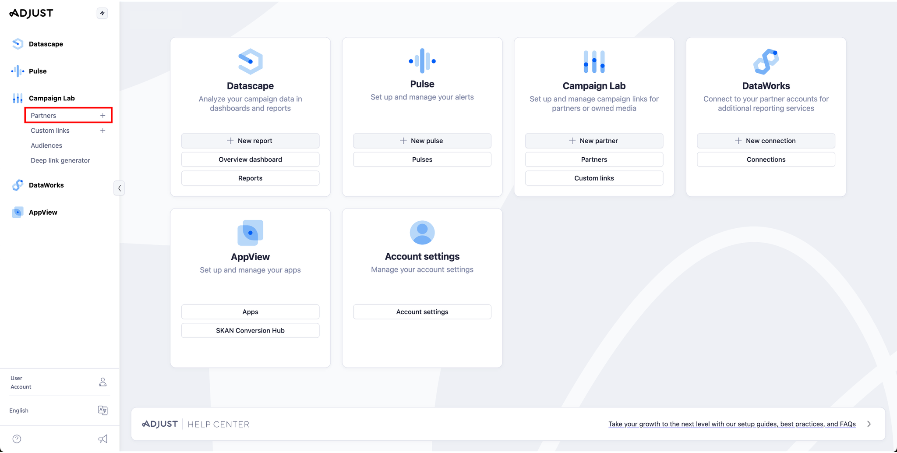Open AppView in the sidebar
The image size is (897, 453).
(x=43, y=212)
